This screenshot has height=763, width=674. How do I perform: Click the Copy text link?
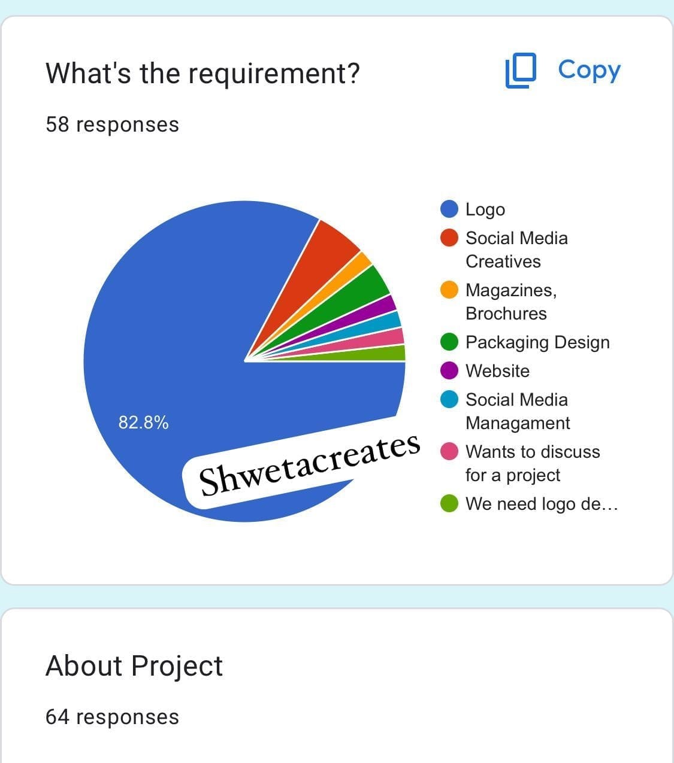[x=589, y=70]
